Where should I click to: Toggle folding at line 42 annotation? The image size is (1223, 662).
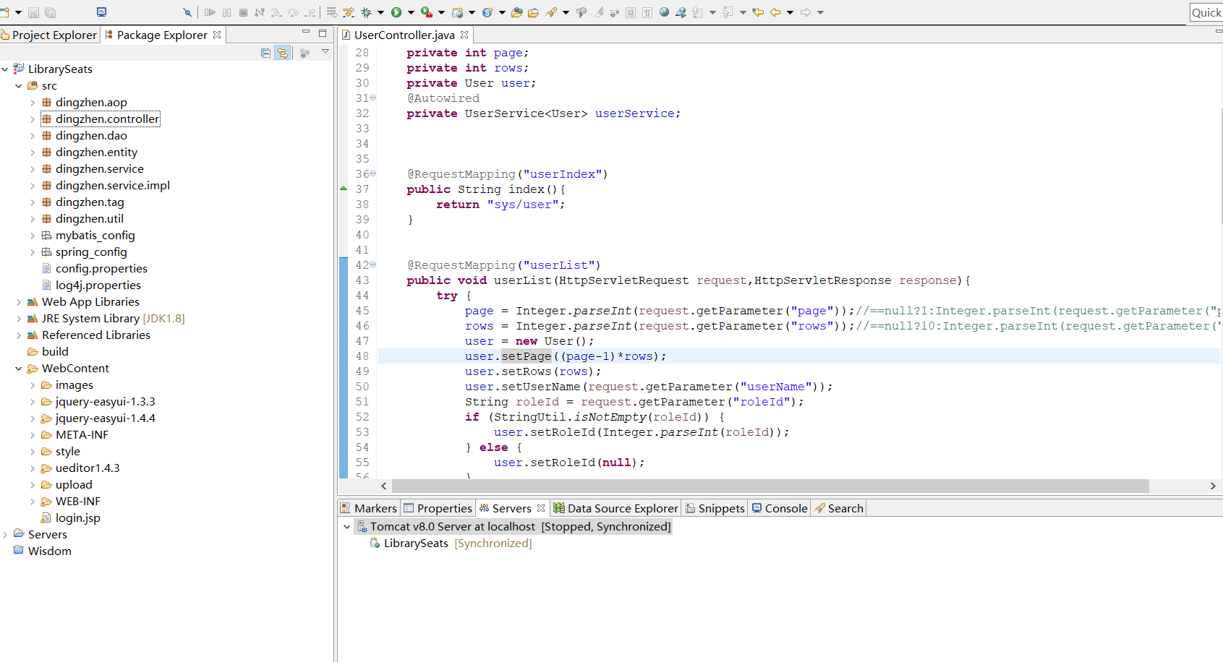click(x=373, y=265)
